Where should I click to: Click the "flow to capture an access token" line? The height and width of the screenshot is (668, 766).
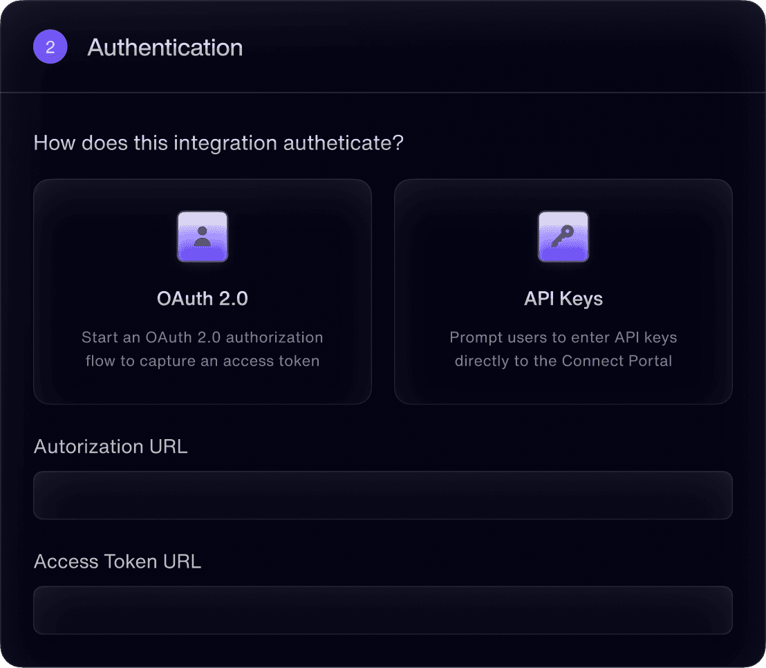(203, 361)
